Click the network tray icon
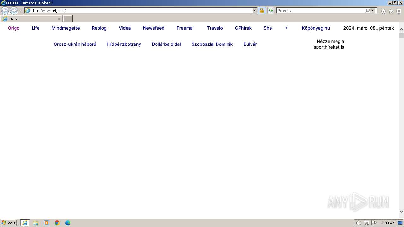The height and width of the screenshot is (227, 404). click(x=366, y=223)
